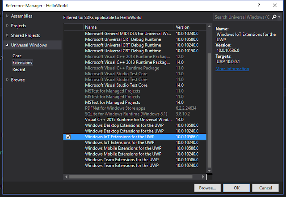Select the Core subcategory
Viewport: 286px width, 197px height.
[17, 56]
